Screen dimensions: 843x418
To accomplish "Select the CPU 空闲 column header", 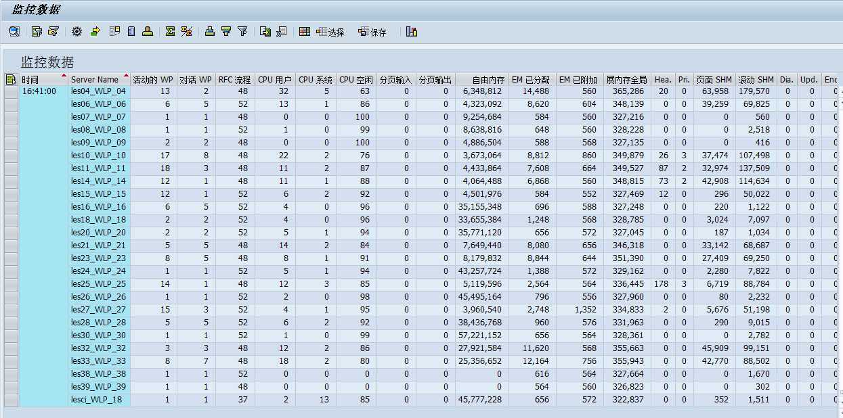I will (356, 79).
